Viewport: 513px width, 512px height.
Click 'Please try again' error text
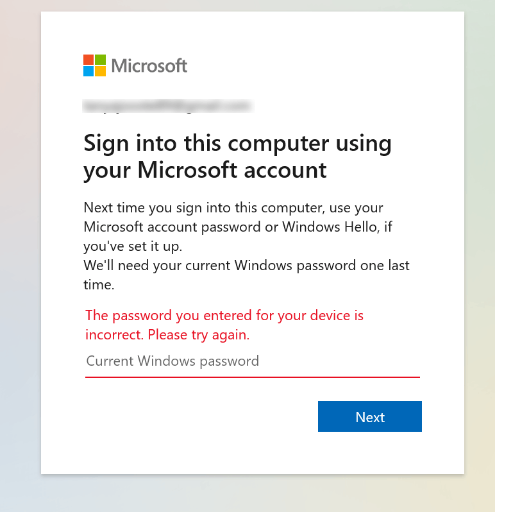click(199, 335)
